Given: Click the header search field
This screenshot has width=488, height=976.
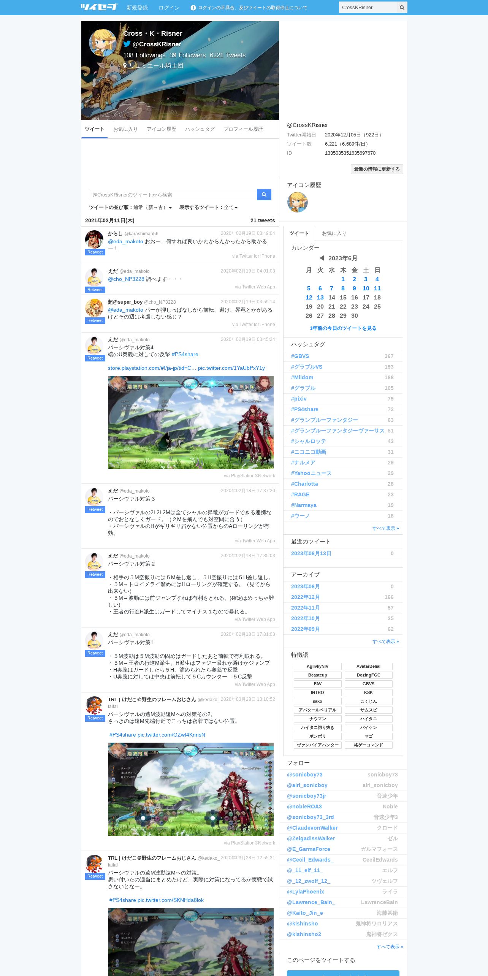Looking at the screenshot, I should point(368,7).
